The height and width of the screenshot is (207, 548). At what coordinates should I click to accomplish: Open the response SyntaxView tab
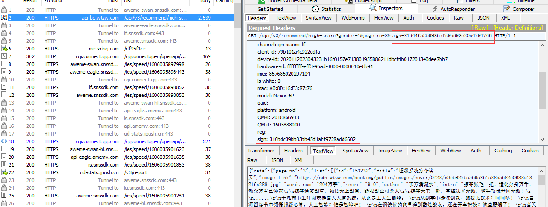click(355, 151)
